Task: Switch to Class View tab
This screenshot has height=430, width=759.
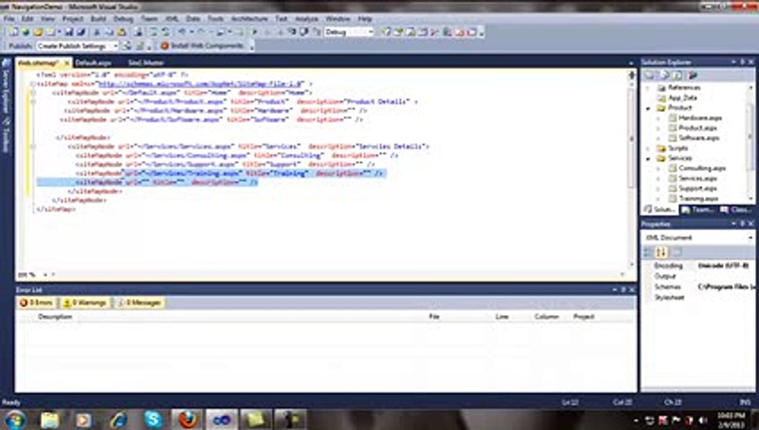Action: (x=736, y=210)
